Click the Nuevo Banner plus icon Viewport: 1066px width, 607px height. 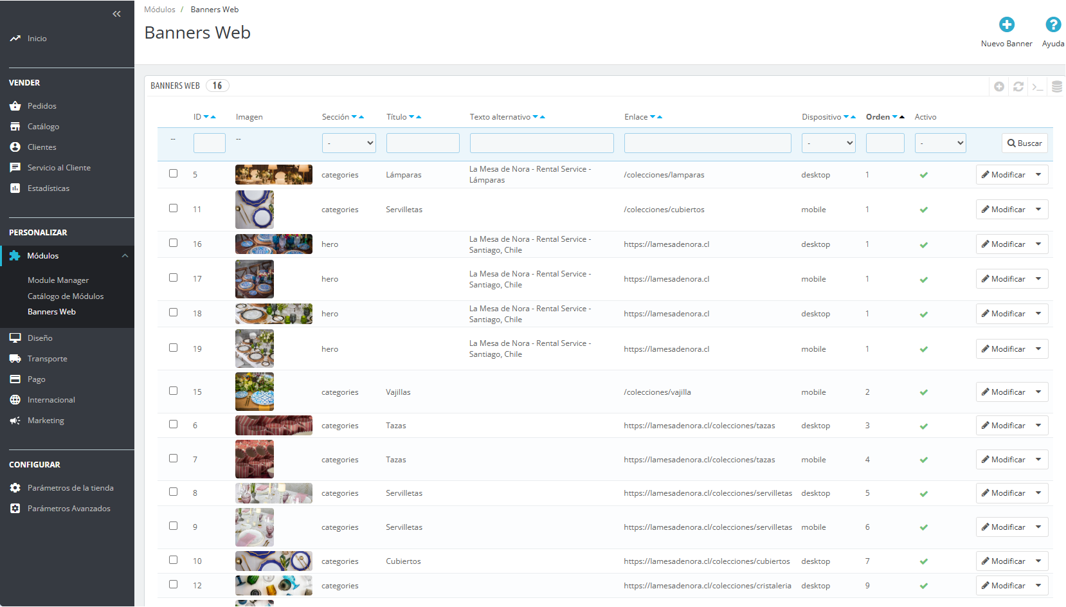pyautogui.click(x=1007, y=24)
